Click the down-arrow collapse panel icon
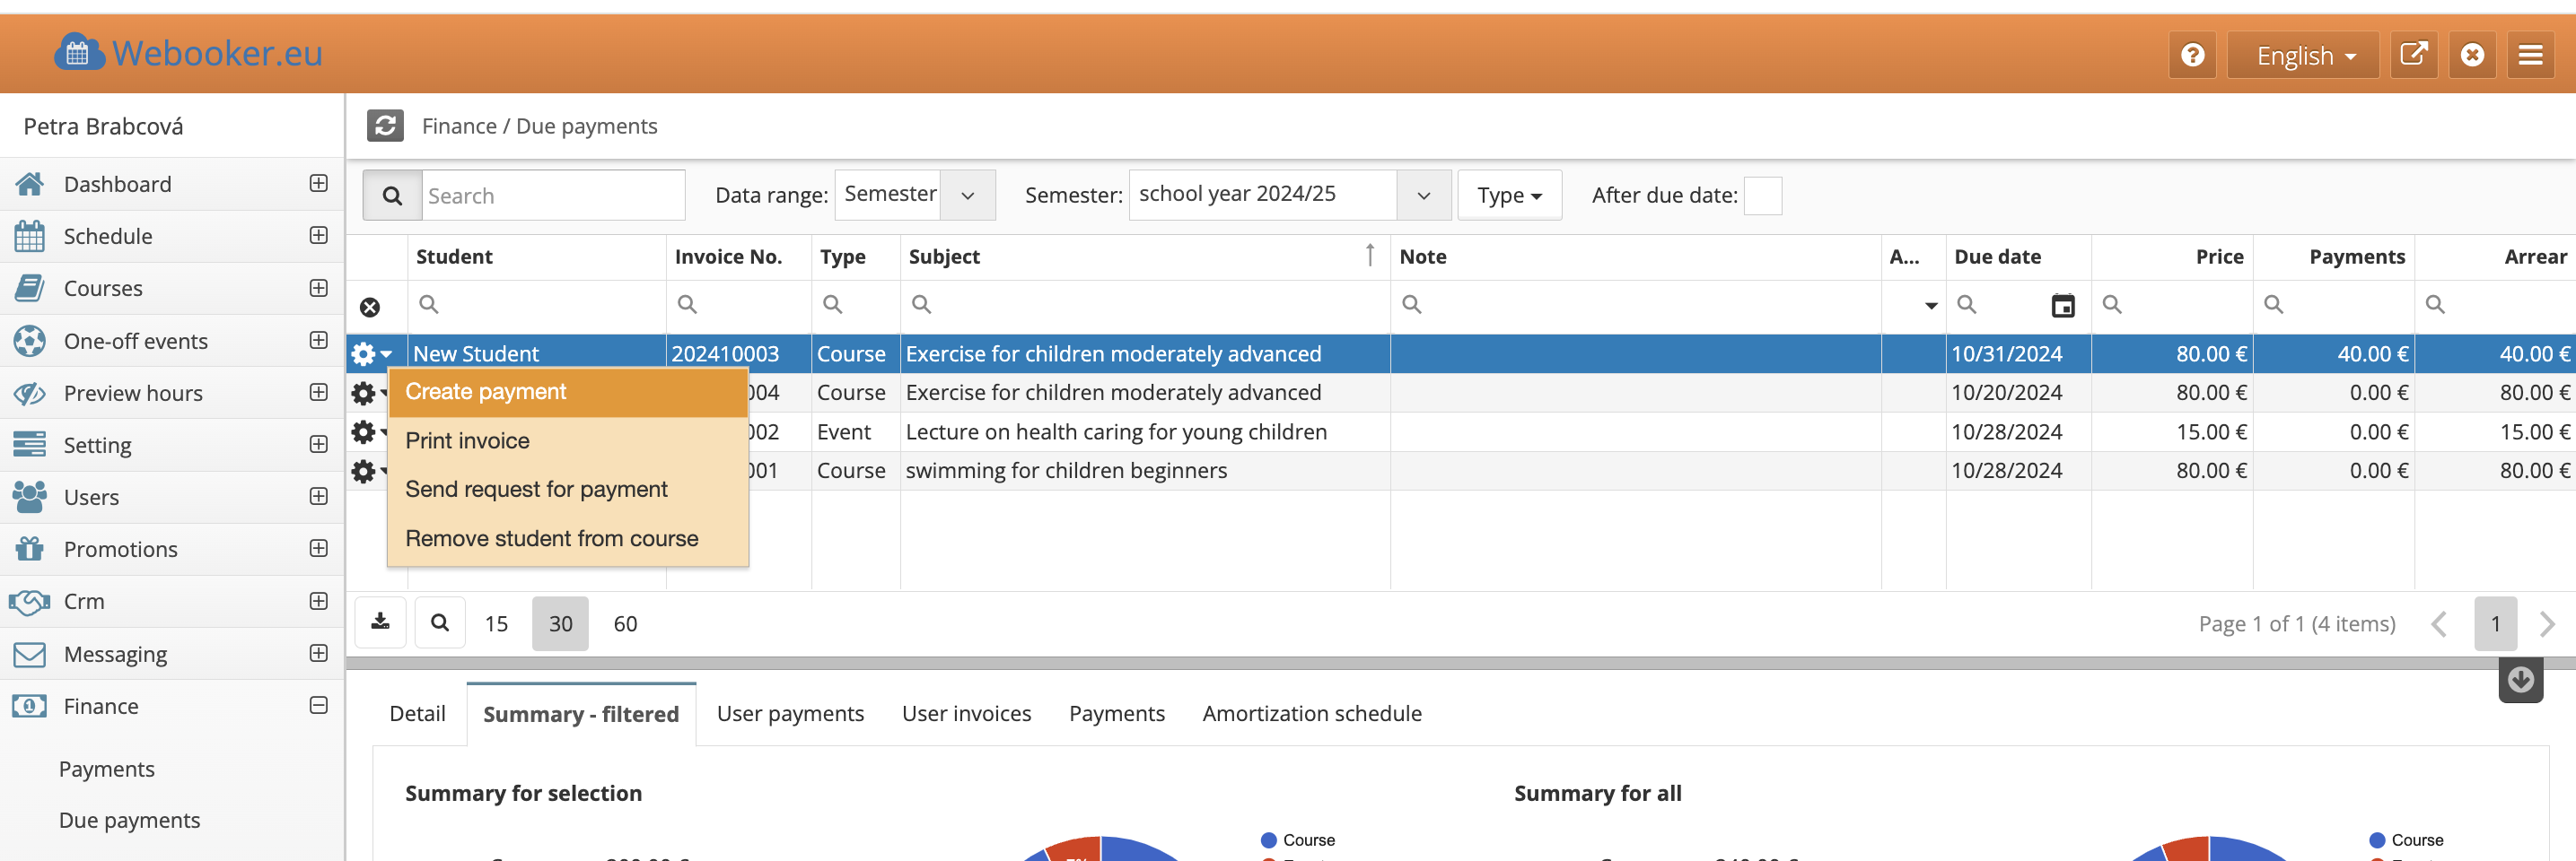Image resolution: width=2576 pixels, height=861 pixels. pyautogui.click(x=2520, y=680)
